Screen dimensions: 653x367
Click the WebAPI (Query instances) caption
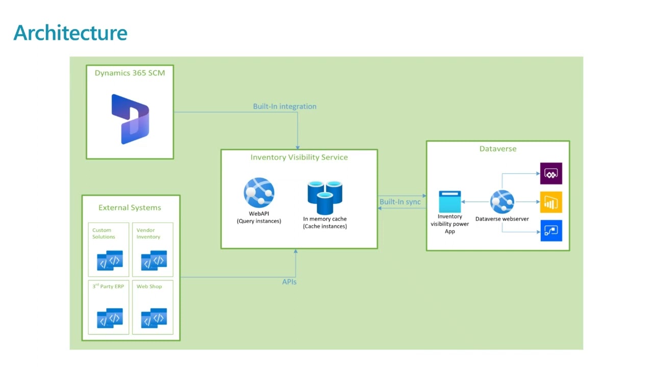(259, 218)
